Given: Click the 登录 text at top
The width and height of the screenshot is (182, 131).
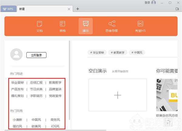Looking at the screenshot, I should [147, 2].
